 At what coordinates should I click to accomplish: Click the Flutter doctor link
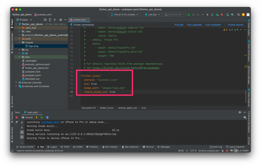click(x=236, y=25)
